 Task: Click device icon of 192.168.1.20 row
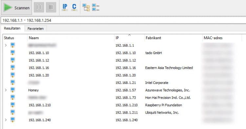(13, 75)
